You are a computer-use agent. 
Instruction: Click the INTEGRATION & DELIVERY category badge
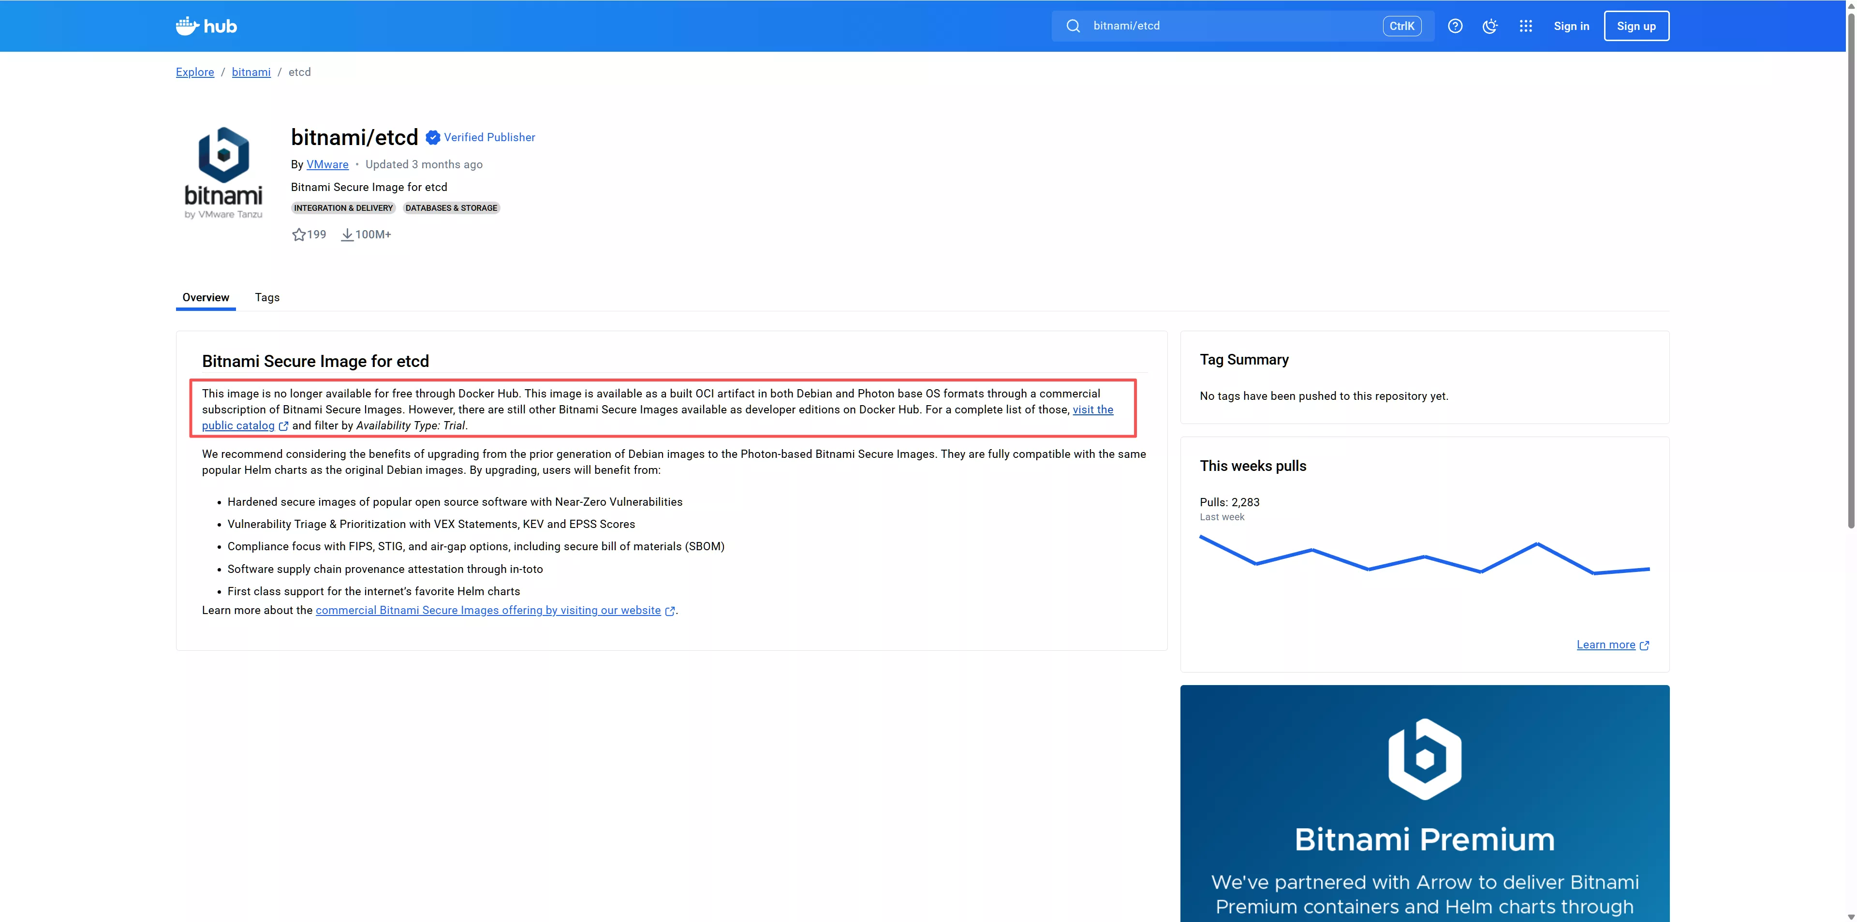[x=343, y=207]
